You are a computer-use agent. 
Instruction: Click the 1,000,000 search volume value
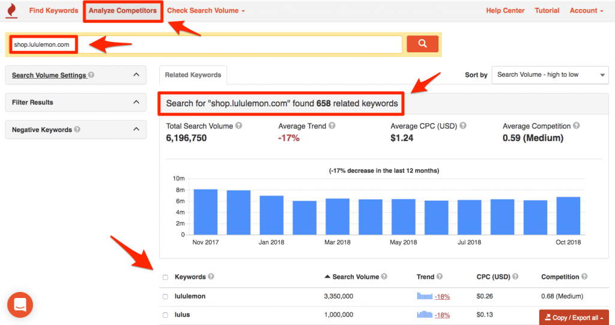(339, 314)
